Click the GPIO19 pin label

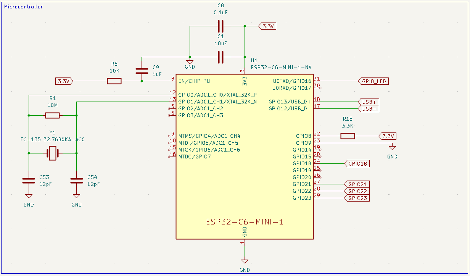pyautogui.click(x=302, y=170)
